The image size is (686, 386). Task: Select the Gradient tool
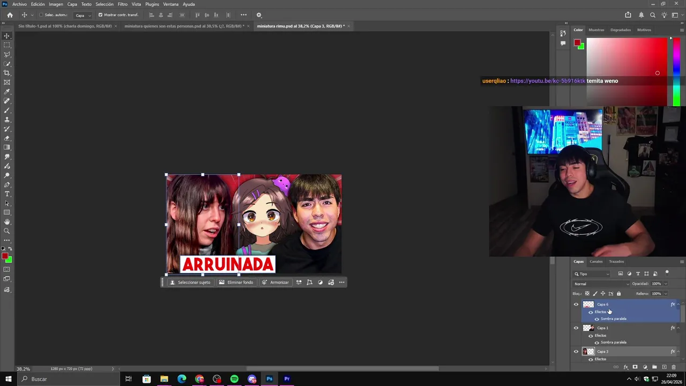[x=7, y=147]
